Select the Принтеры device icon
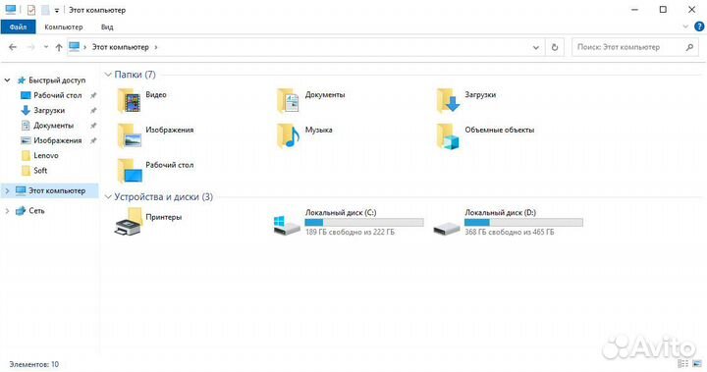 [129, 222]
